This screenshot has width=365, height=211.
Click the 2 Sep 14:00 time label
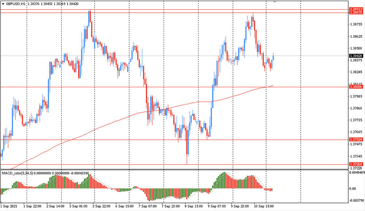coord(55,206)
